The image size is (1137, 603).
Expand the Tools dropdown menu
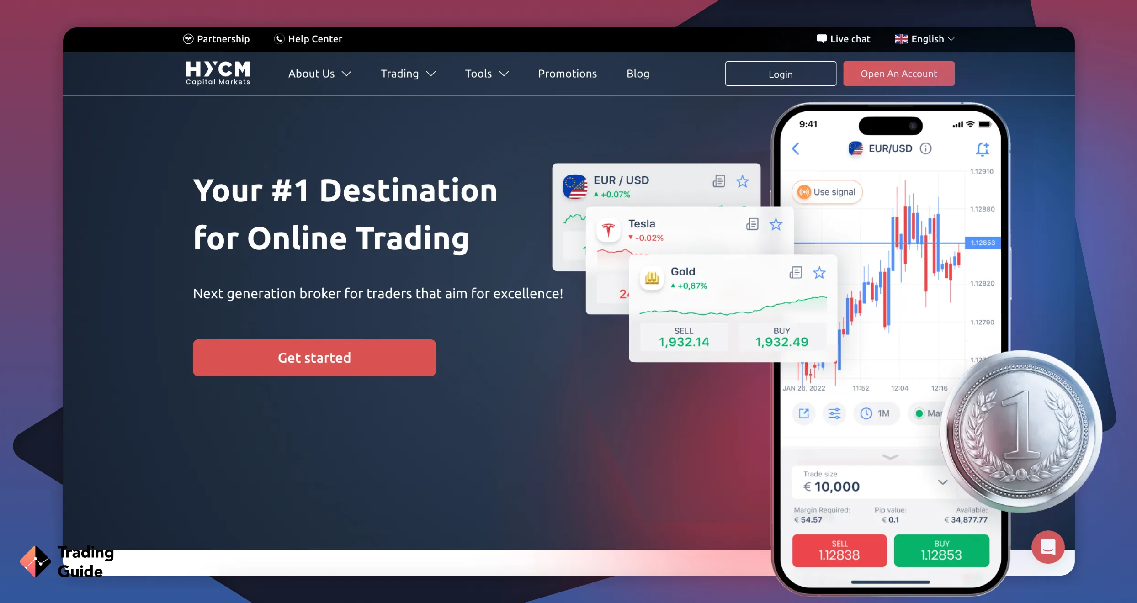point(487,73)
